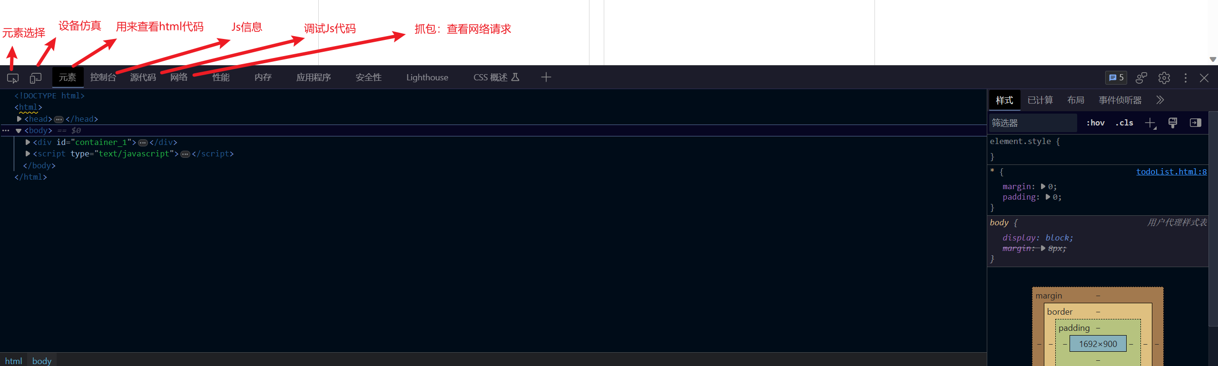Open the 应用程序 tab
This screenshot has height=366, width=1218.
tap(314, 77)
